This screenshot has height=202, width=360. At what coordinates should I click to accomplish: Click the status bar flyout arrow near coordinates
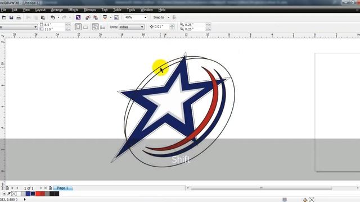(x=25, y=200)
